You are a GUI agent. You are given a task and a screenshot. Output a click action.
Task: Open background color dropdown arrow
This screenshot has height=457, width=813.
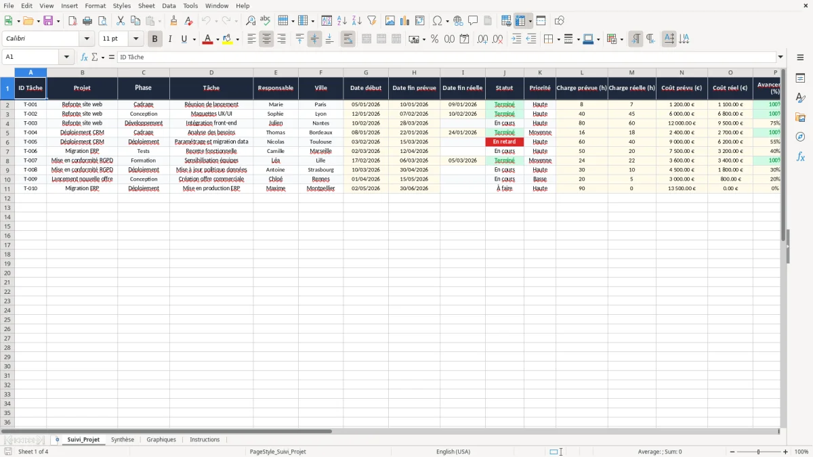pos(237,39)
